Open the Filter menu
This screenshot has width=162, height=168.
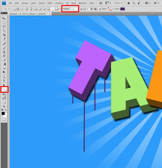[x=50, y=3]
